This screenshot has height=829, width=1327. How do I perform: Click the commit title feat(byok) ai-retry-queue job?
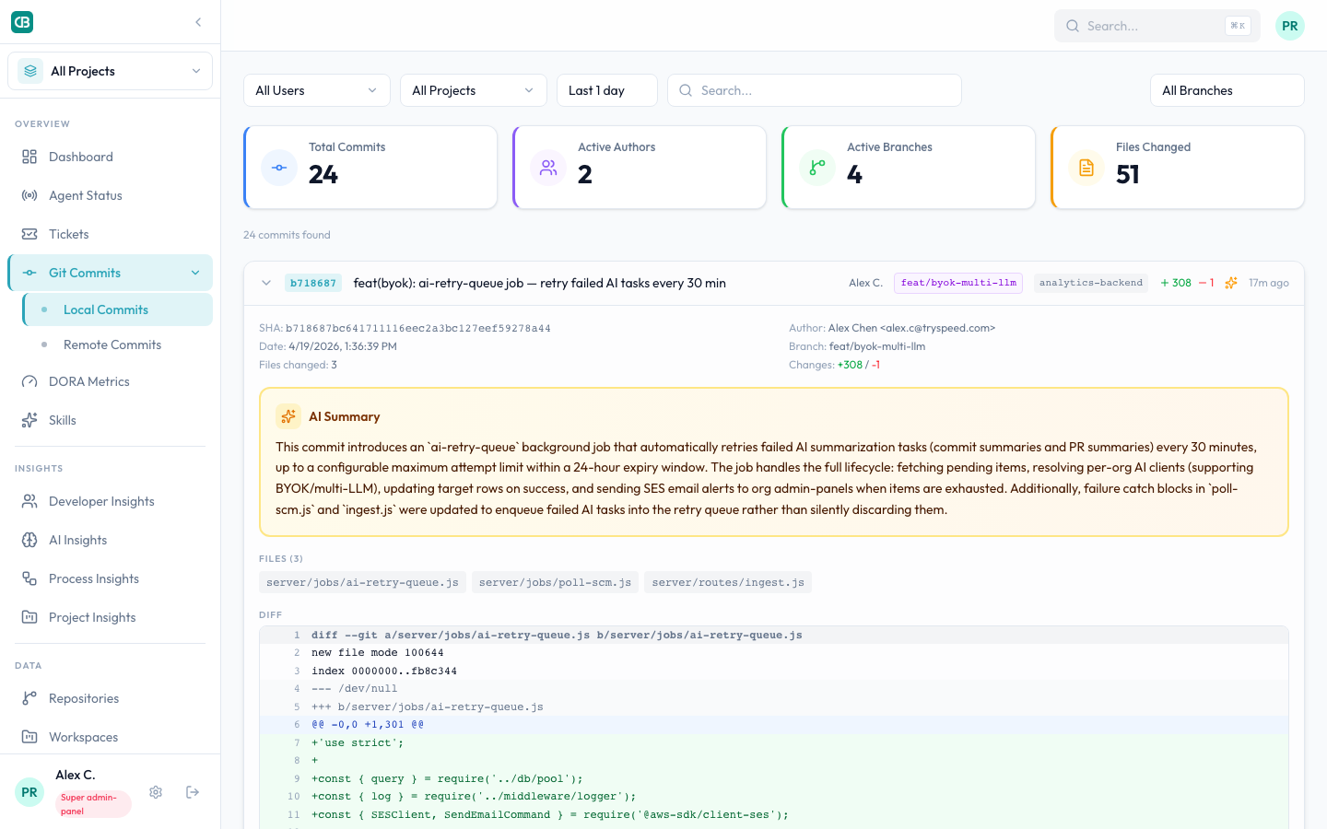point(539,283)
